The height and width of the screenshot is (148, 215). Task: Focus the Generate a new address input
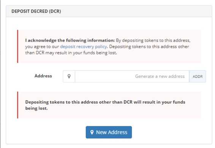(x=132, y=76)
